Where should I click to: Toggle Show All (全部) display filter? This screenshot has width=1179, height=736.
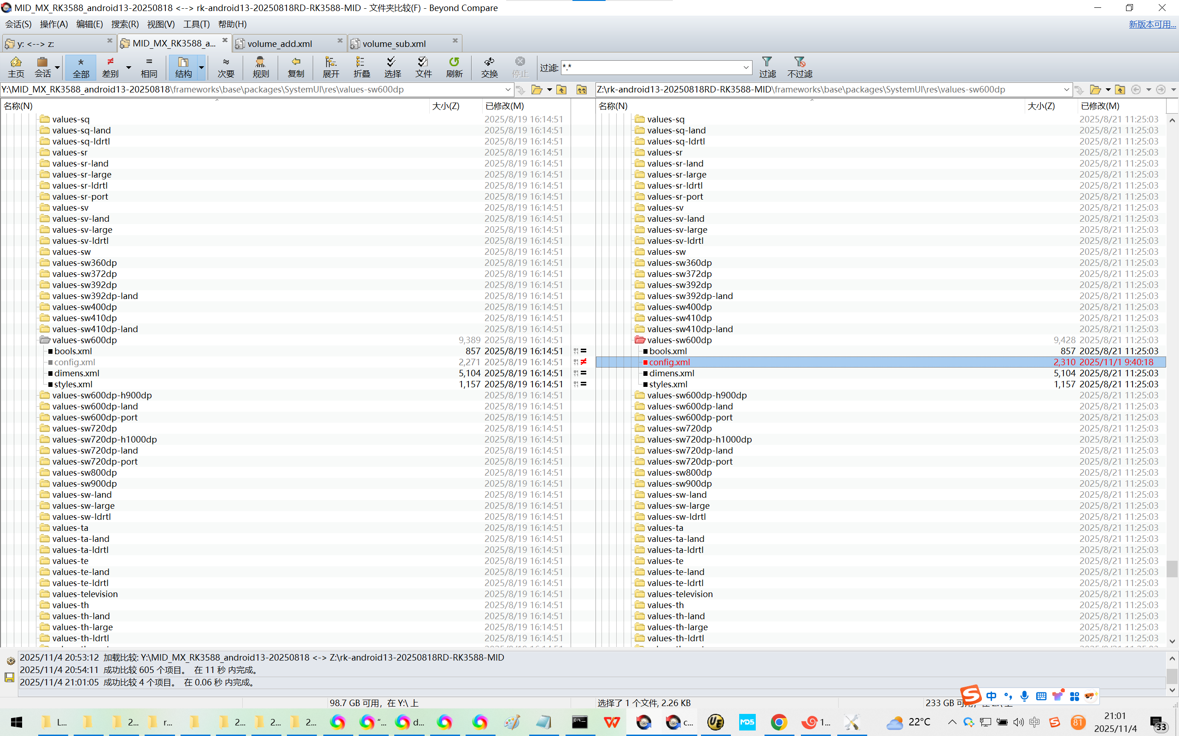(x=81, y=67)
